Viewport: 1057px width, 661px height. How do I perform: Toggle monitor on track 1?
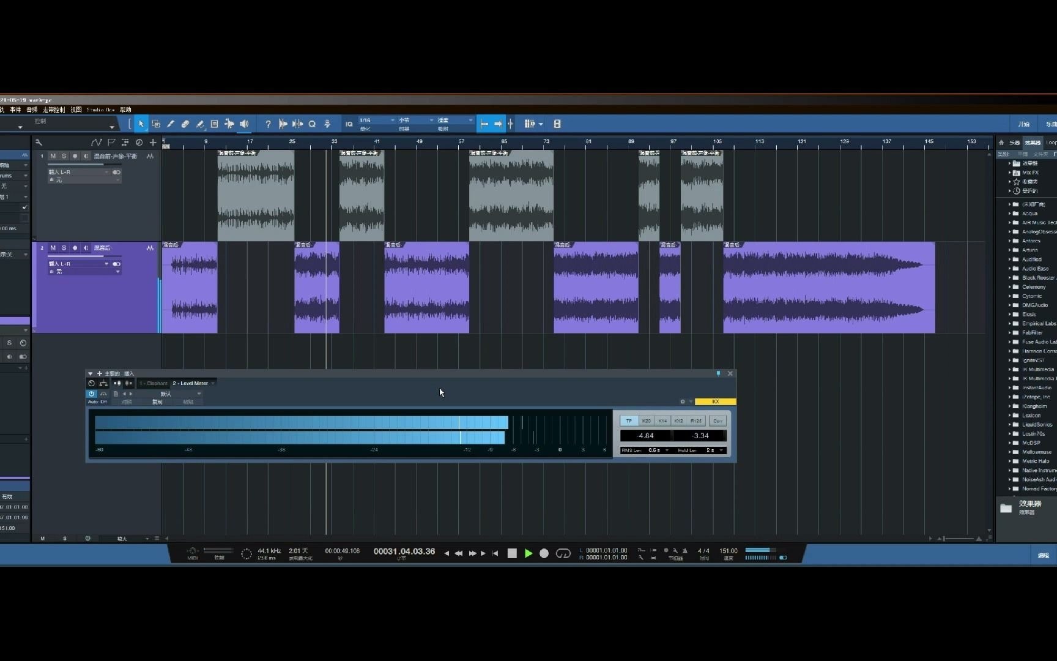(x=86, y=157)
